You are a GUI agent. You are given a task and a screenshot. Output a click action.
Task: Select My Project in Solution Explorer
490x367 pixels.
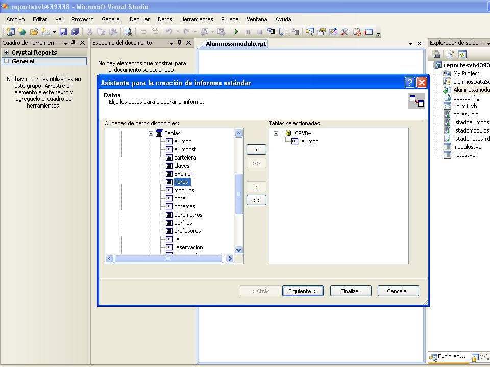point(466,73)
